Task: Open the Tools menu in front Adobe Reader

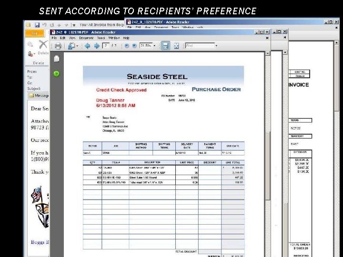Action: [101, 38]
